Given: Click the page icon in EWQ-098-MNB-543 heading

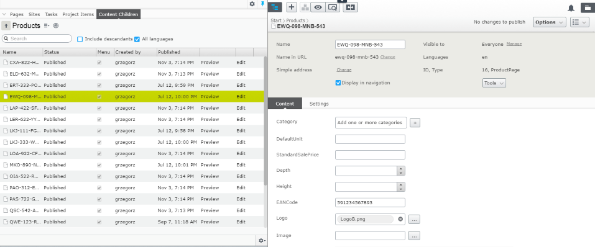Looking at the screenshot, I should (273, 27).
